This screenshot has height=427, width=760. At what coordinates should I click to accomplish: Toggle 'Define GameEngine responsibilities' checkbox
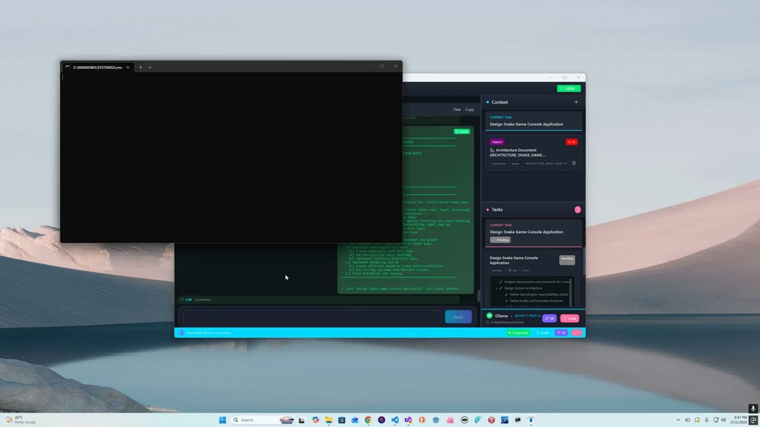point(506,294)
